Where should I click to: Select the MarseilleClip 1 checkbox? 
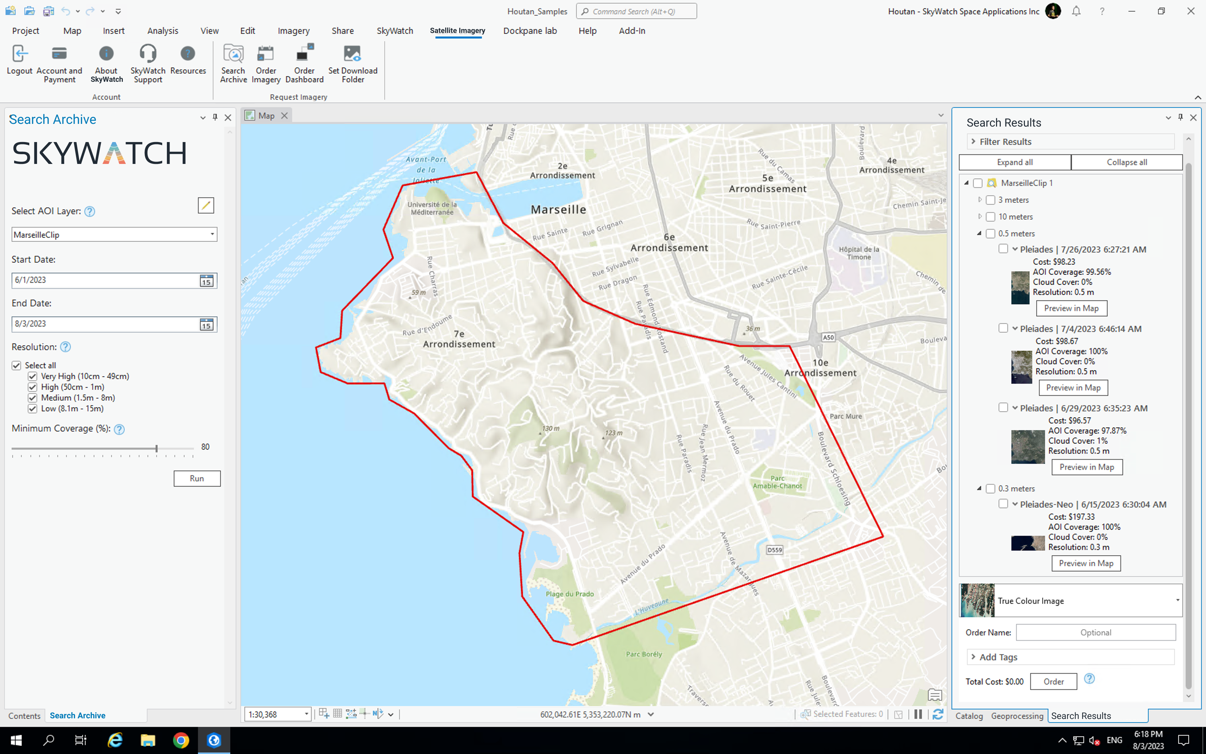pyautogui.click(x=978, y=183)
